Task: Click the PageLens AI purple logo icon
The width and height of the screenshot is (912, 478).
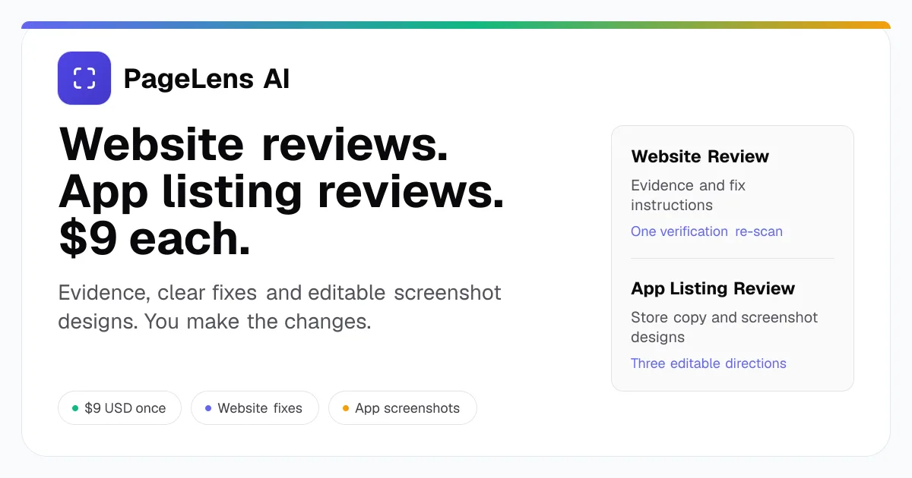Action: (x=84, y=78)
